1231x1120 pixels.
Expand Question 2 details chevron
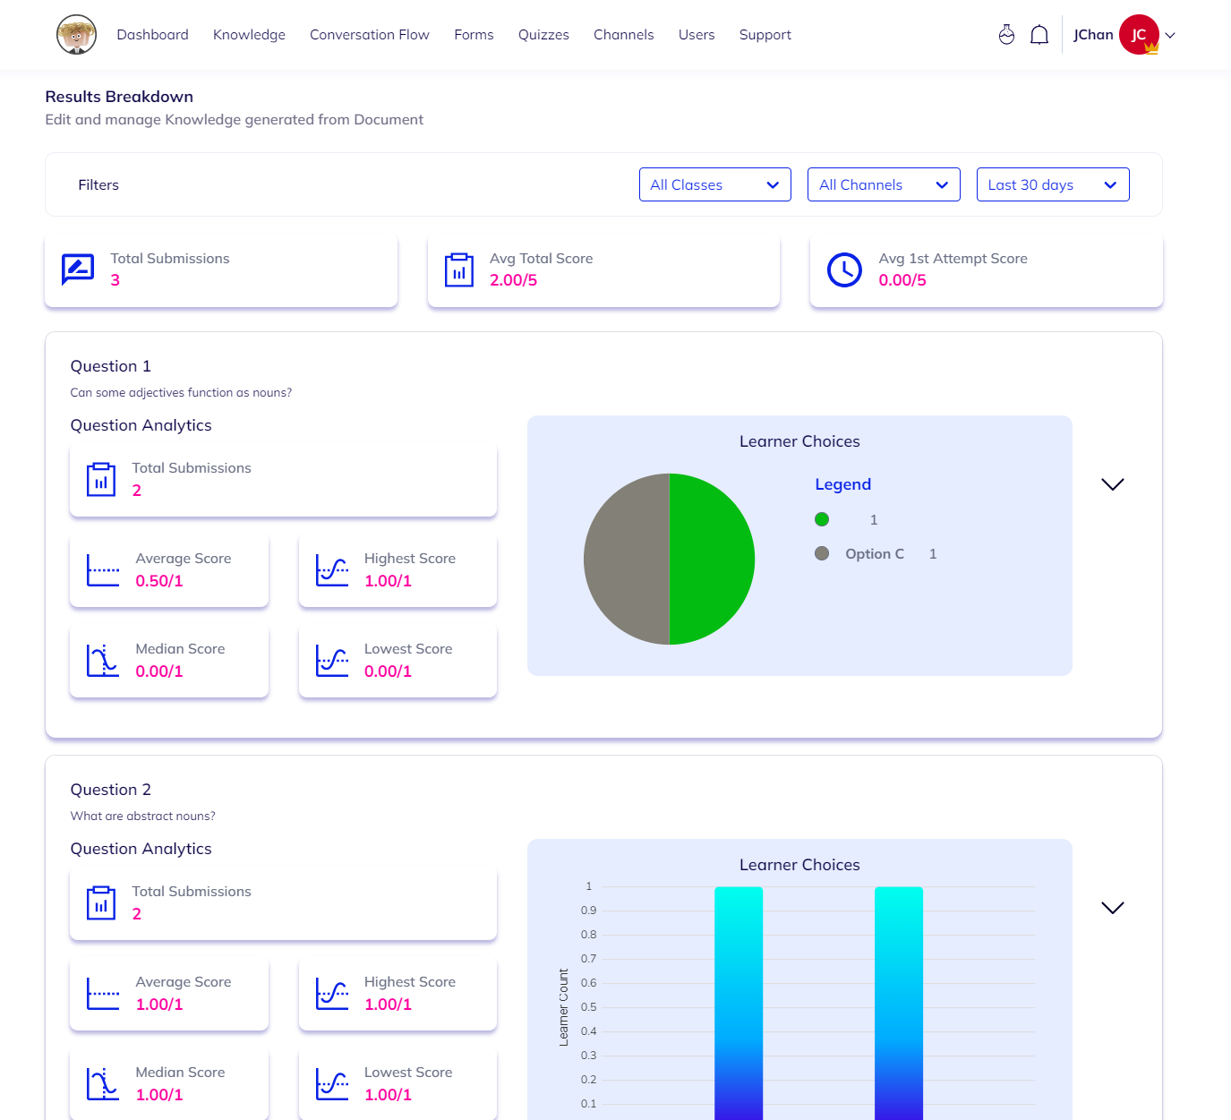[1112, 908]
